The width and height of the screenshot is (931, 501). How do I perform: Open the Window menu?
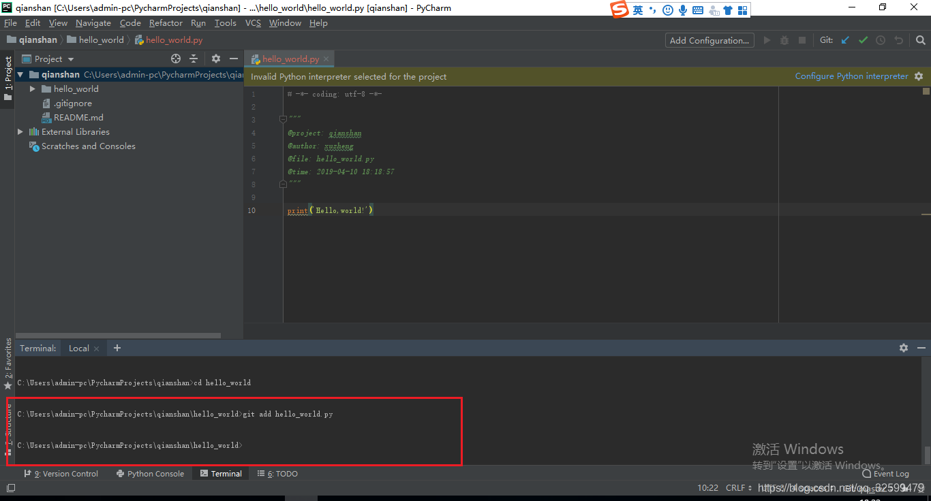coord(285,23)
